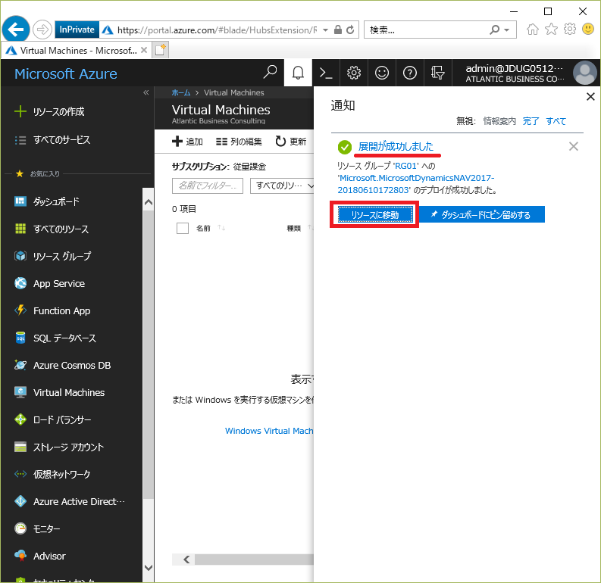601x583 pixels.
Task: Click 情報案内 dismiss option
Action: pos(499,121)
